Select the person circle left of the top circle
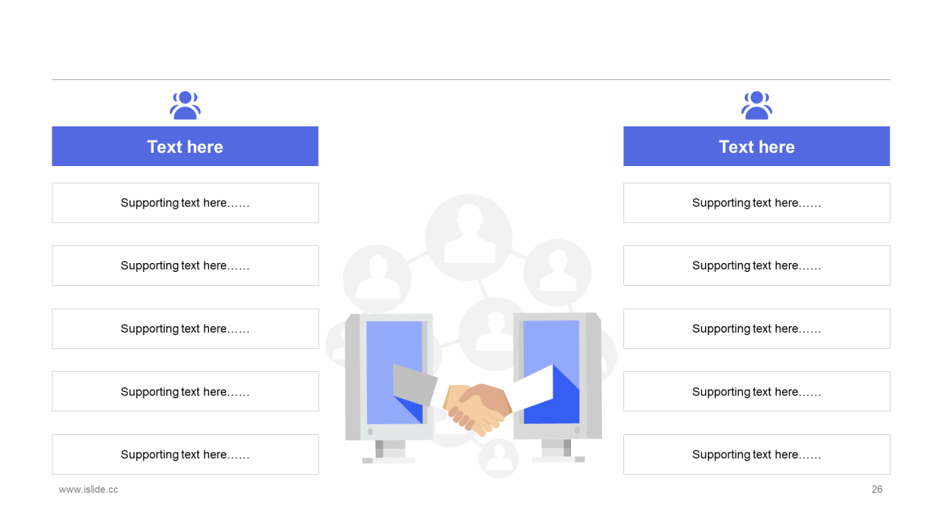The width and height of the screenshot is (942, 529). 377,278
